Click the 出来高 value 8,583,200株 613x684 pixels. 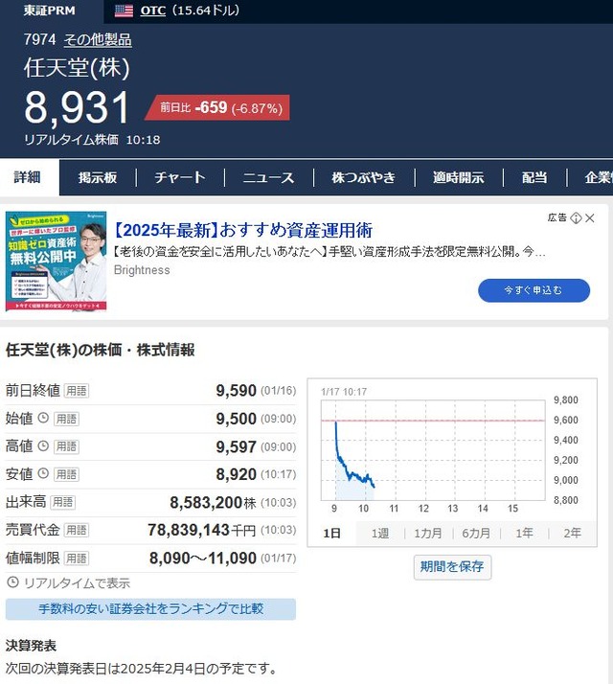click(213, 503)
